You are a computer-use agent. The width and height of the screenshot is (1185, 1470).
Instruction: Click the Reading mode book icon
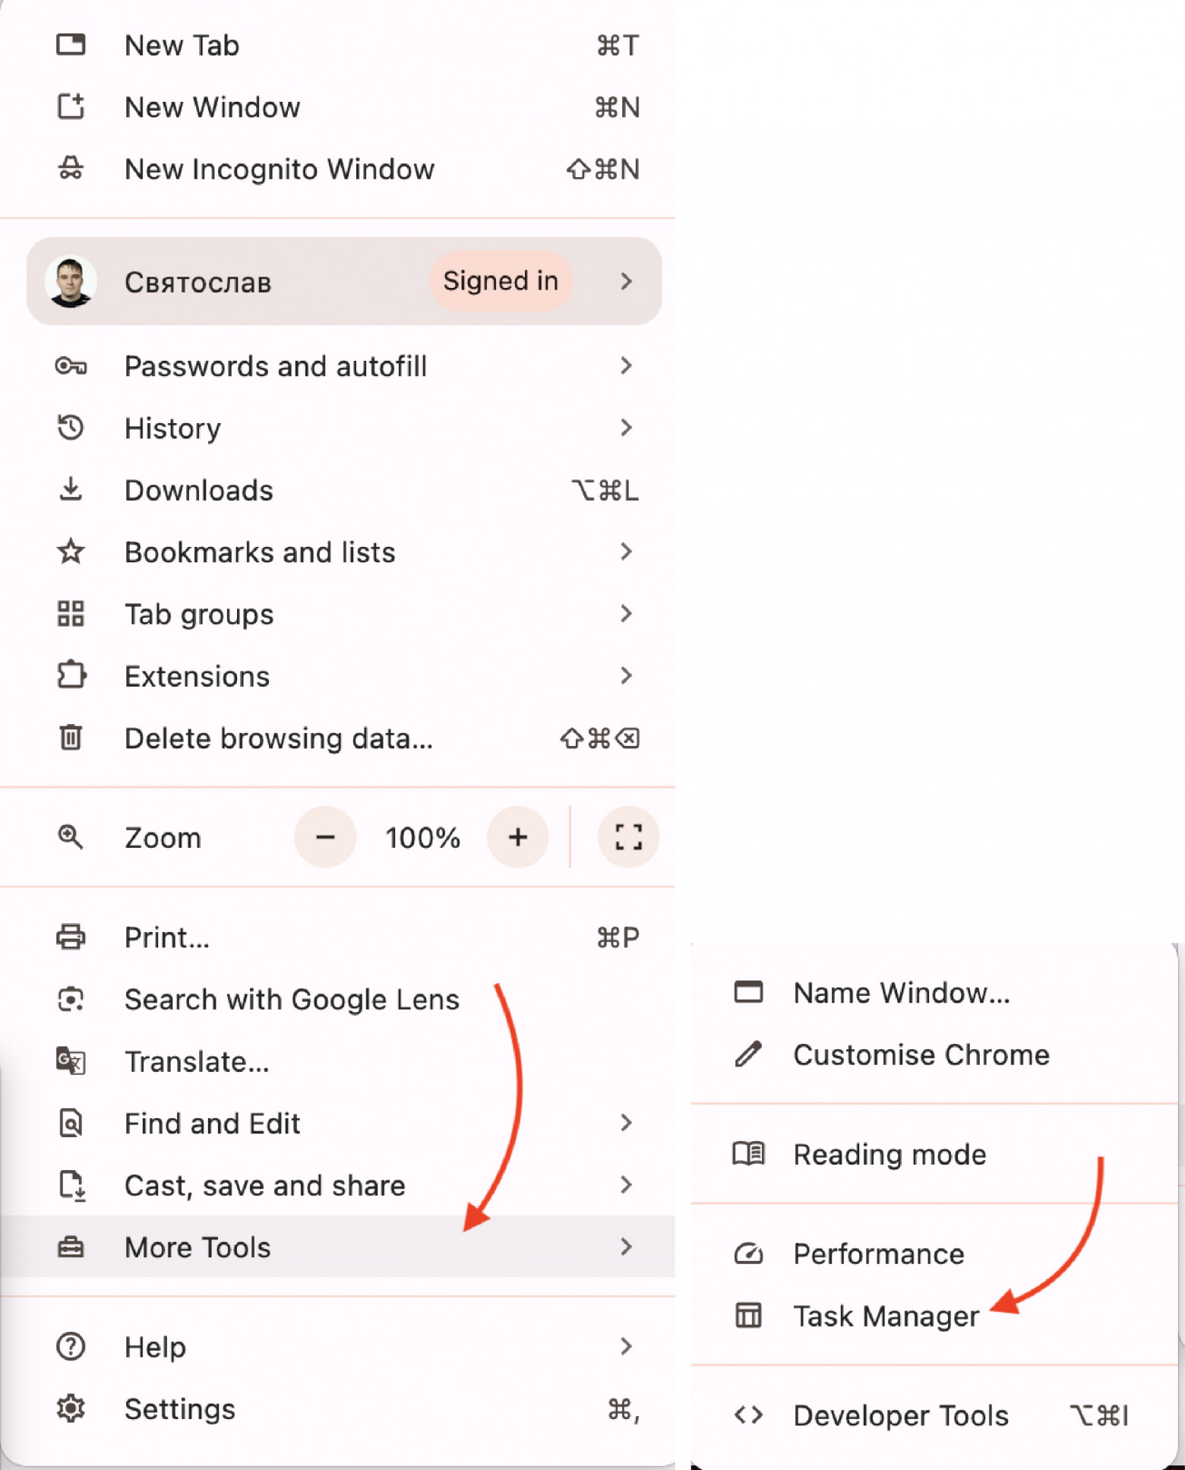748,1154
